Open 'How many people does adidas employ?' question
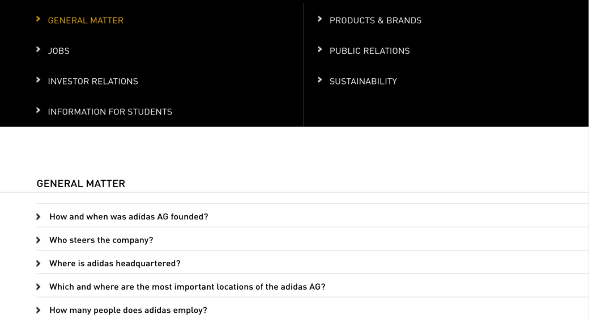This screenshot has width=589, height=319. point(128,311)
